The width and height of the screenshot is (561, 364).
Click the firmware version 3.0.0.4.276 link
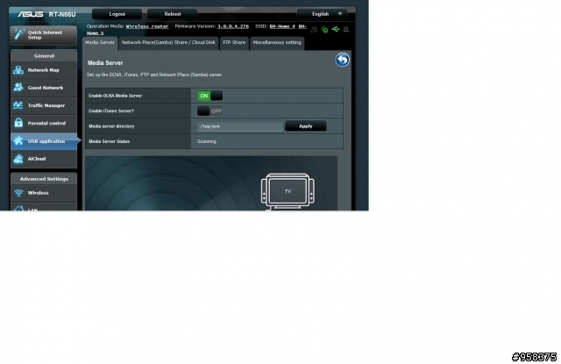click(233, 26)
